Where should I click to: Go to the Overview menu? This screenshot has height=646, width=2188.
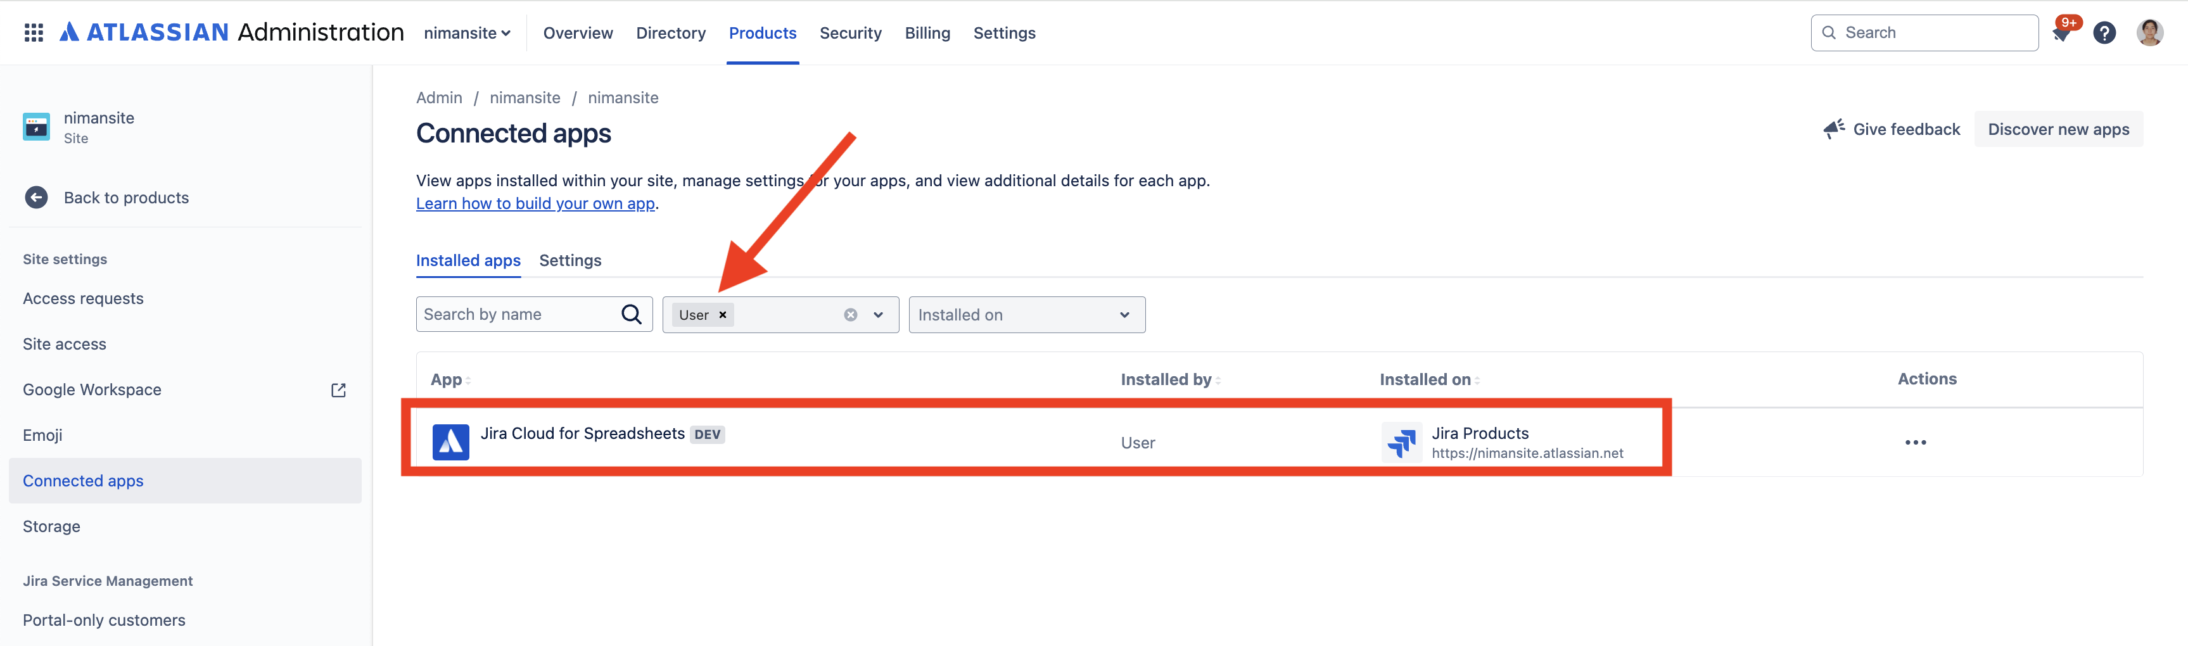coord(578,33)
